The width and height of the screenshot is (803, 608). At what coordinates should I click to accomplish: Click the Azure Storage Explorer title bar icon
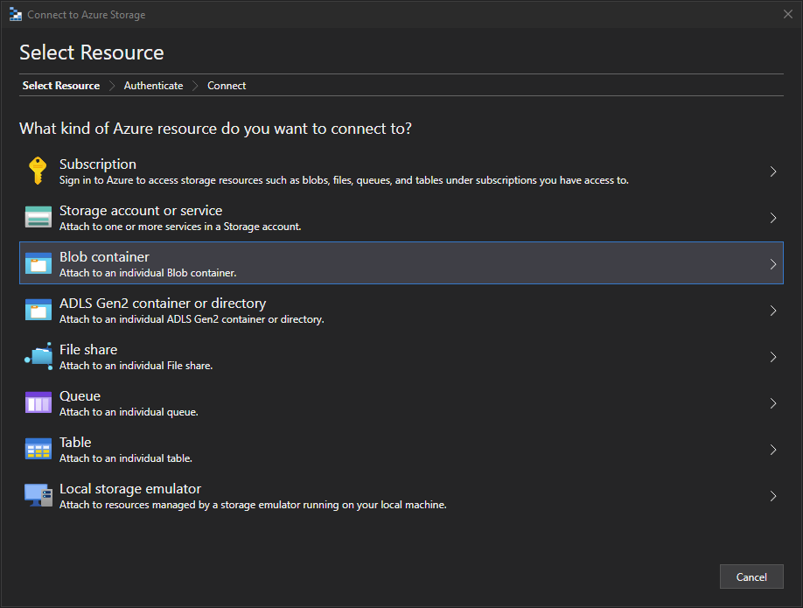click(x=16, y=15)
